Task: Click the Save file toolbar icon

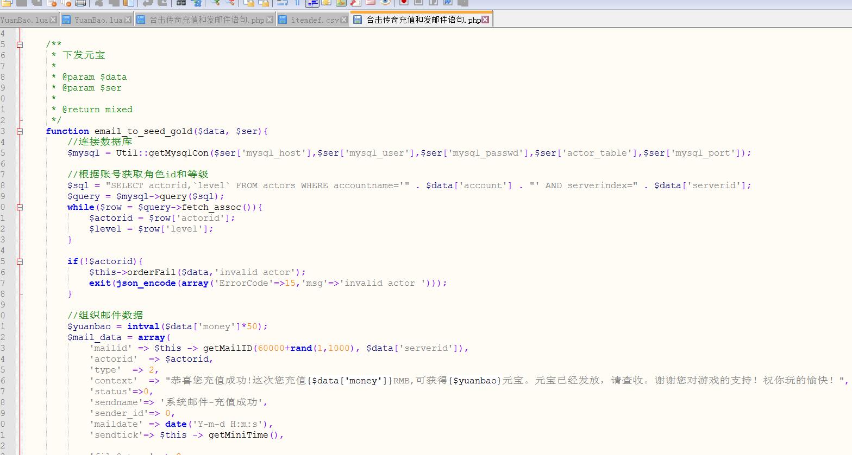Action: [x=22, y=3]
